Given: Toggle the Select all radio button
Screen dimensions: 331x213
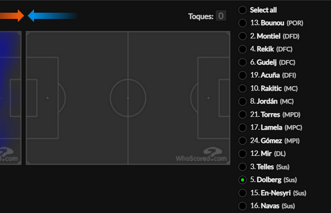Looking at the screenshot, I should click(243, 10).
